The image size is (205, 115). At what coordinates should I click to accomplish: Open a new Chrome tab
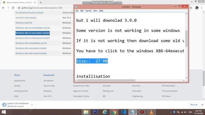point(41,3)
